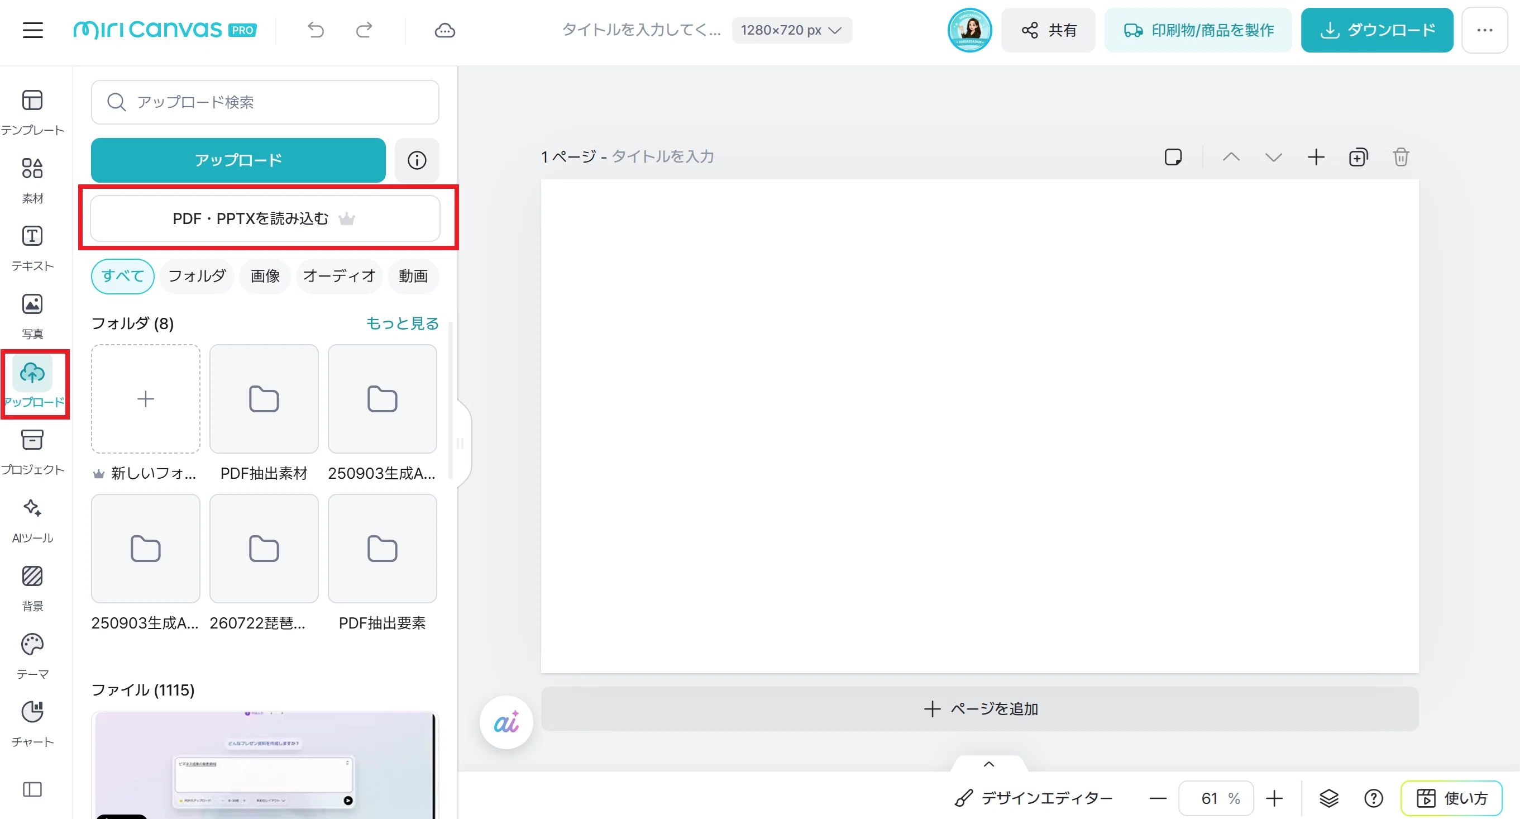Select the オーディオ filter tab
The height and width of the screenshot is (819, 1520).
[340, 276]
